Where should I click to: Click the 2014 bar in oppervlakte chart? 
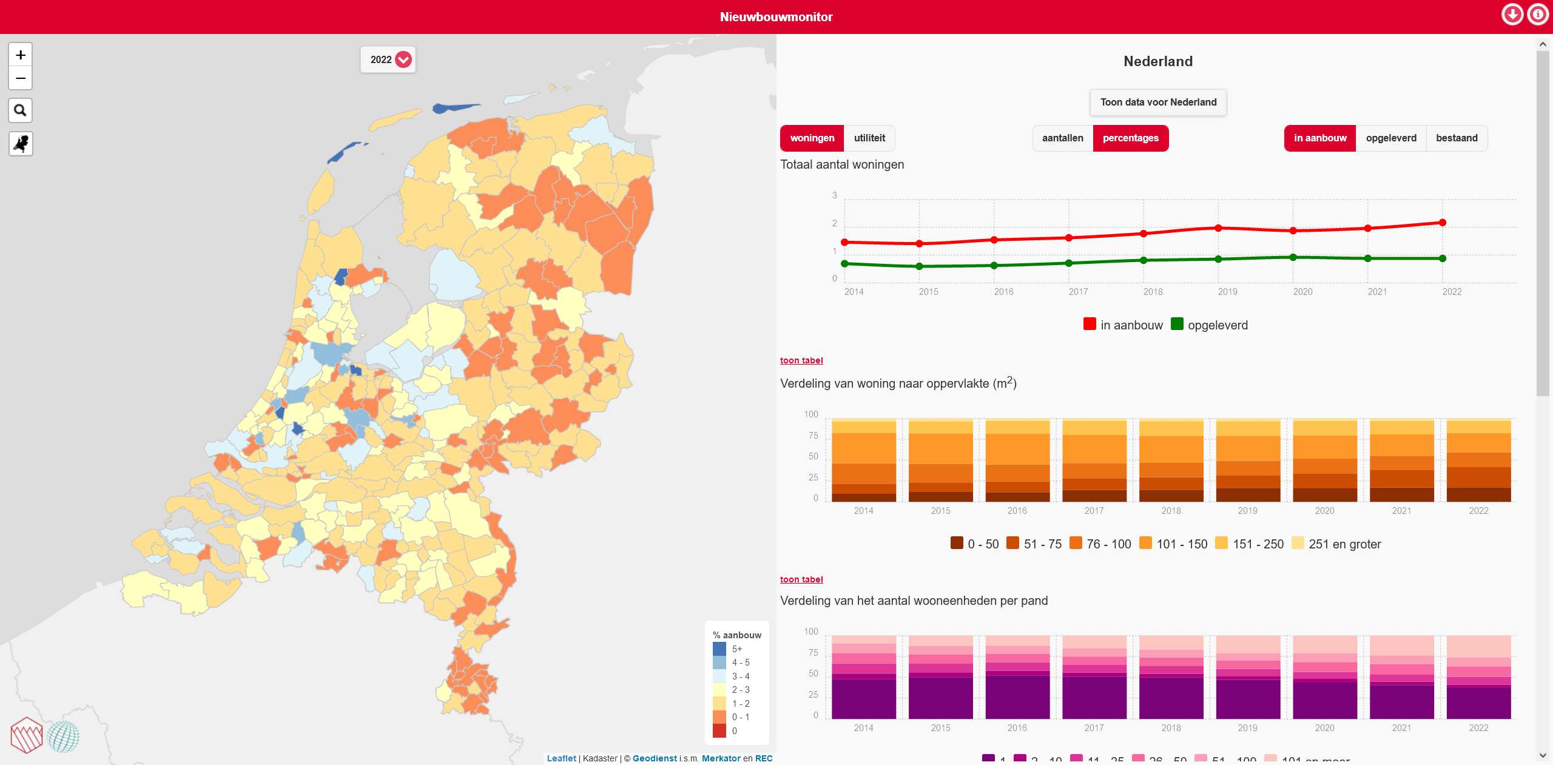864,460
